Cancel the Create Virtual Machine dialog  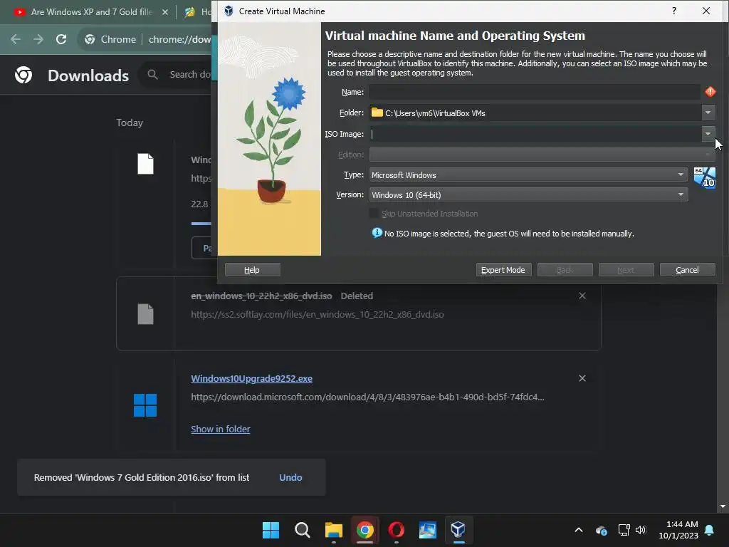pyautogui.click(x=688, y=270)
